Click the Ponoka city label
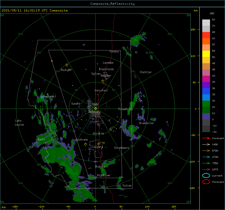 pyautogui.click(x=114, y=51)
